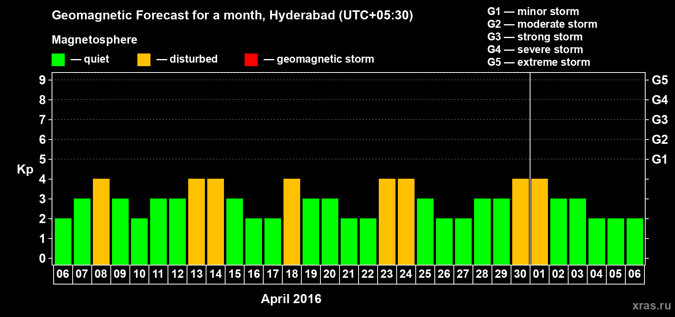Image resolution: width=675 pixels, height=317 pixels.
Task: Click the orange disturbed legend swatch
Action: [x=144, y=60]
